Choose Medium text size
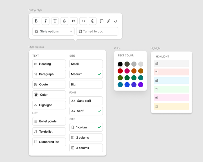The height and width of the screenshot is (162, 203). 86,74
